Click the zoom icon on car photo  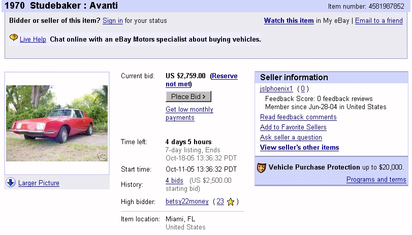pos(102,156)
